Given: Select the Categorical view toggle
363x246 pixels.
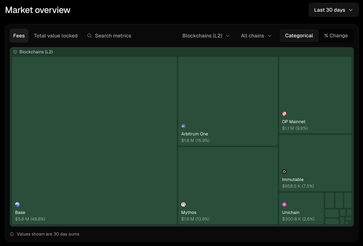Looking at the screenshot, I should pyautogui.click(x=299, y=35).
